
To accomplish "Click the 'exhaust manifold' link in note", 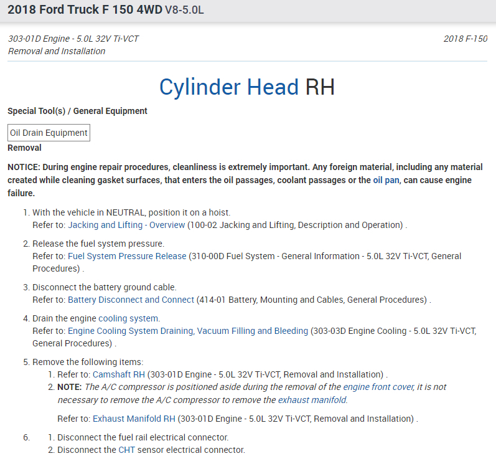I will point(312,400).
